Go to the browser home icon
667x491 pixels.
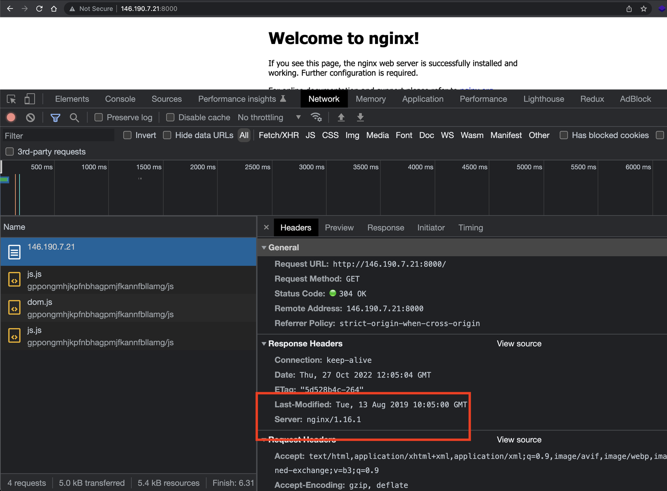[54, 8]
